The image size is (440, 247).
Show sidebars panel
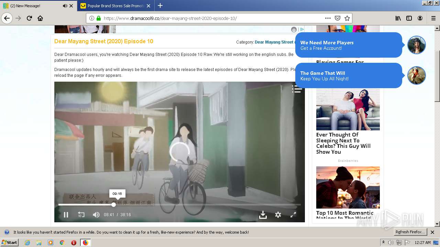(409, 18)
